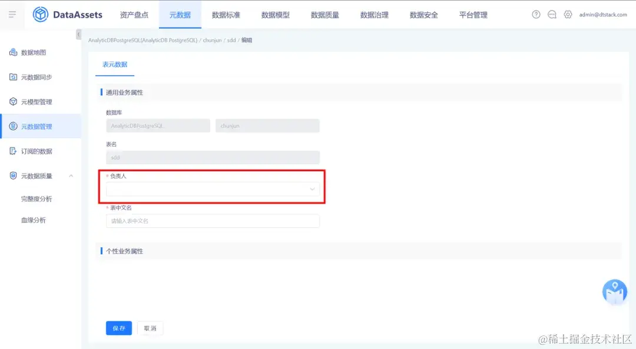Image resolution: width=636 pixels, height=349 pixels.
Task: Go to 数据模型 top menu
Action: pos(276,15)
